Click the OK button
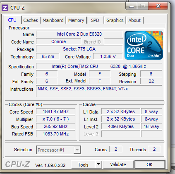This screenshot has width=175, height=174. [150, 164]
